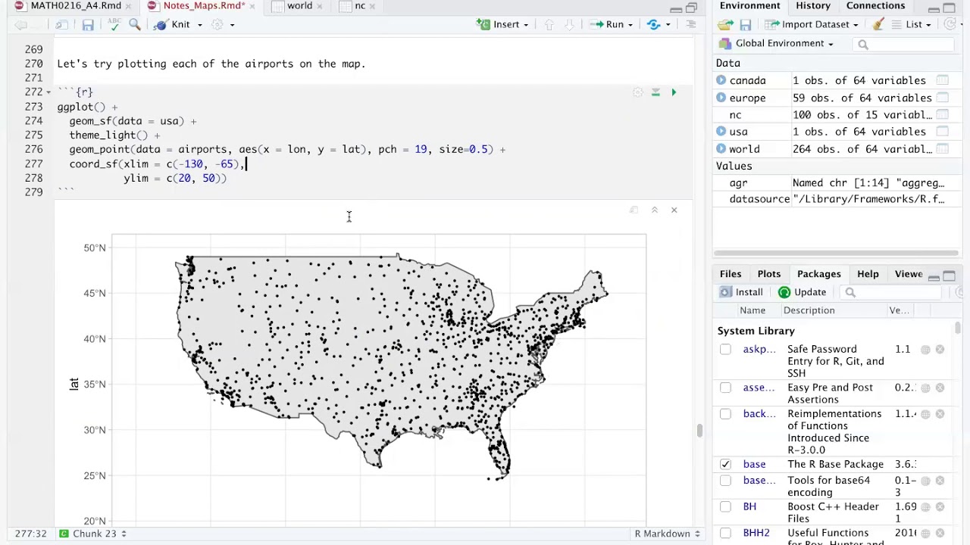This screenshot has height=545, width=970.
Task: Switch to the world data tab
Action: pyautogui.click(x=299, y=6)
